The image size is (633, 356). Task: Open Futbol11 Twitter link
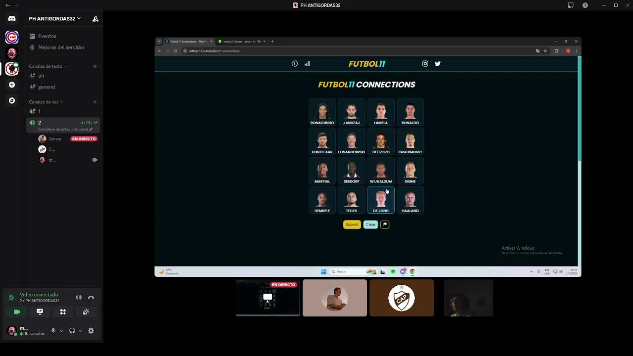tap(438, 64)
